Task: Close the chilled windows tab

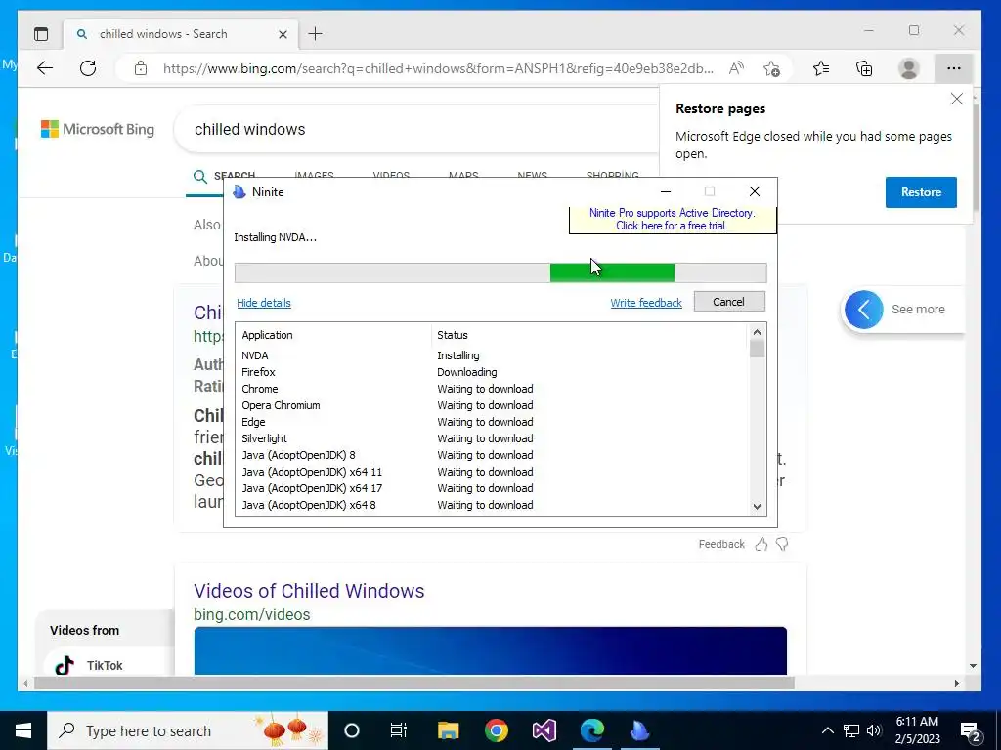Action: (283, 34)
